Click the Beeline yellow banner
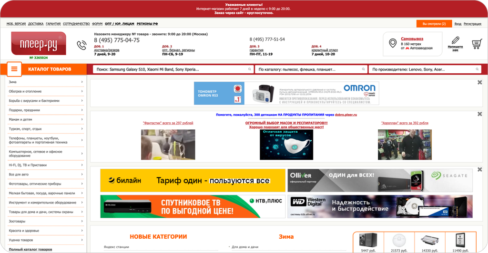 click(x=193, y=180)
